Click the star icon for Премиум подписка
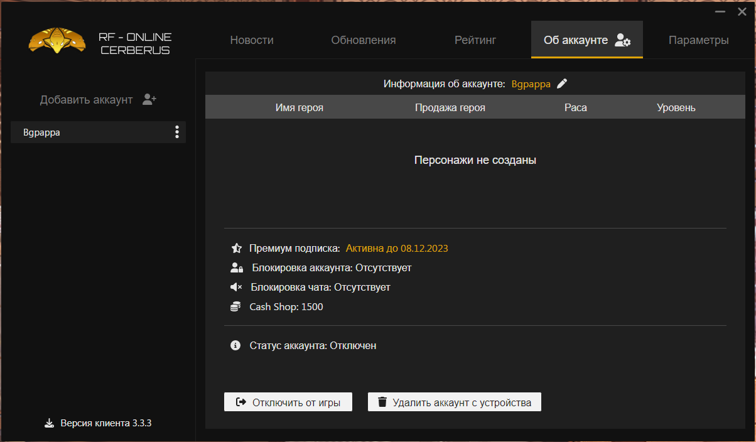The image size is (756, 442). pyautogui.click(x=236, y=248)
